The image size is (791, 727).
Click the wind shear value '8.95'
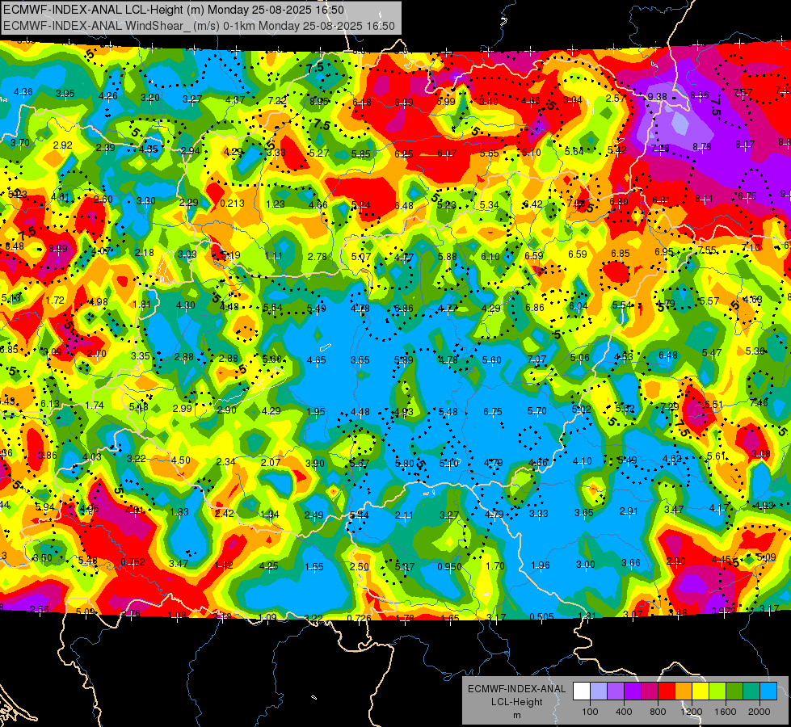coord(319,102)
